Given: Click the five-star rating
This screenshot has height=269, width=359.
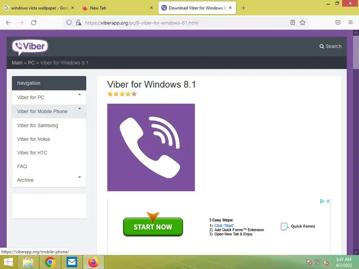Looking at the screenshot, I should click(x=122, y=94).
